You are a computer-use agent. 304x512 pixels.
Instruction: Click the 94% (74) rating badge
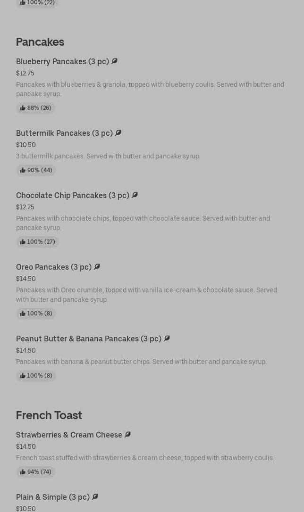35,472
